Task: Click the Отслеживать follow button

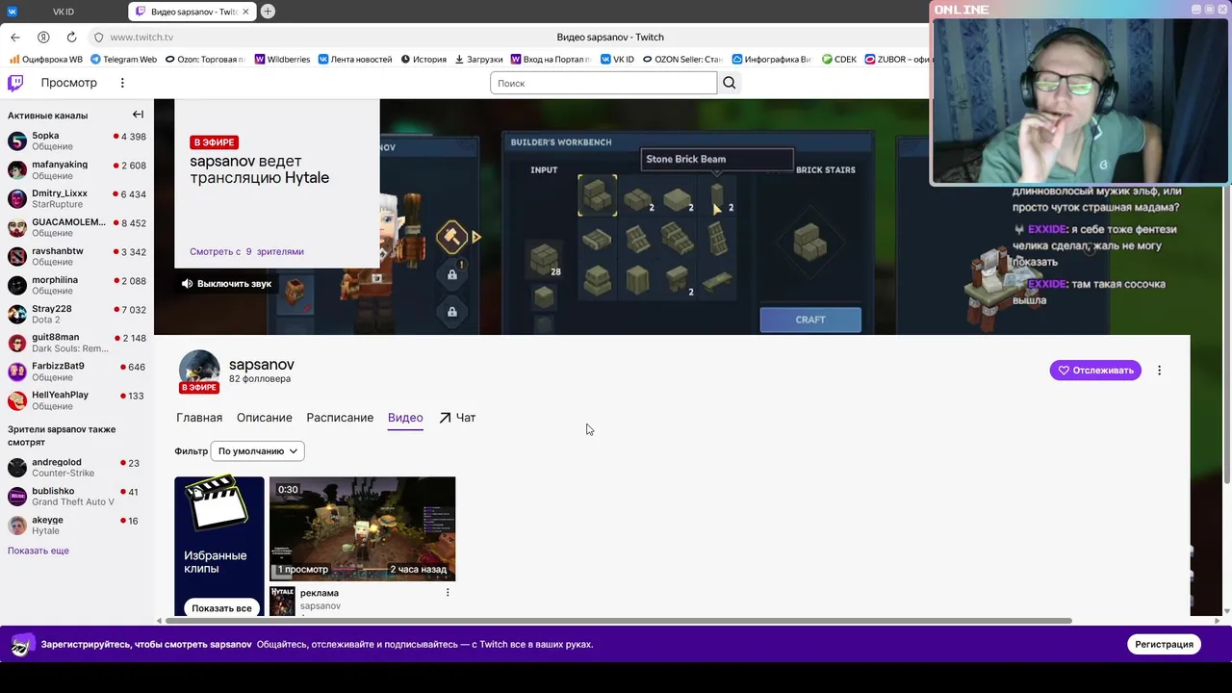Action: 1095,371
